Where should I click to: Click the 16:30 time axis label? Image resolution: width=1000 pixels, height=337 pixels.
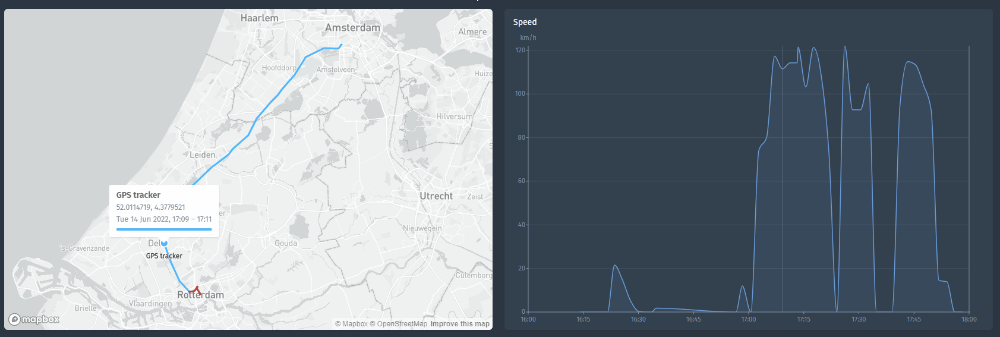[638, 320]
